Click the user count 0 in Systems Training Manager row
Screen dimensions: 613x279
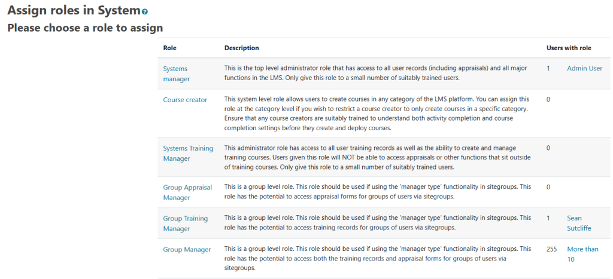tap(548, 148)
